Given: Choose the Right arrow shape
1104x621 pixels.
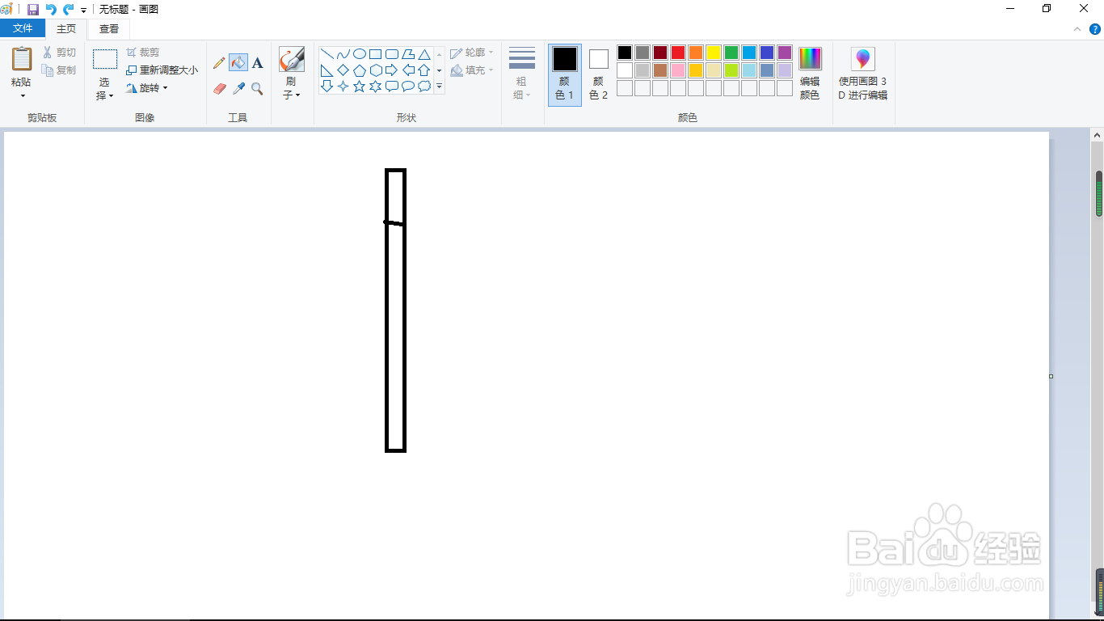Looking at the screenshot, I should coord(392,70).
